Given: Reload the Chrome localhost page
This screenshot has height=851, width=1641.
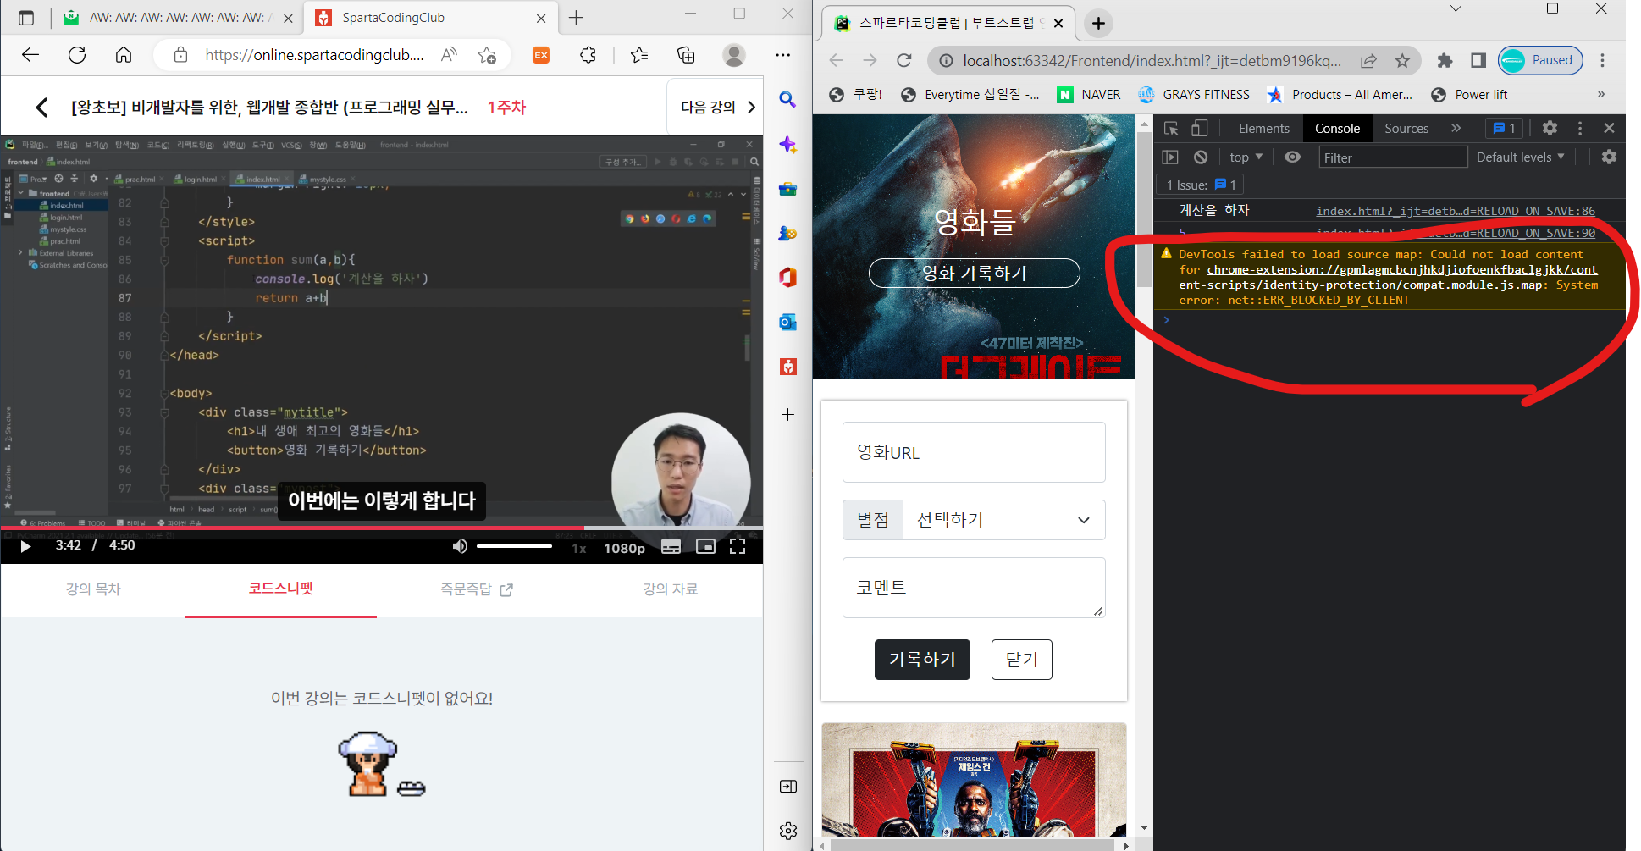Looking at the screenshot, I should coord(904,60).
